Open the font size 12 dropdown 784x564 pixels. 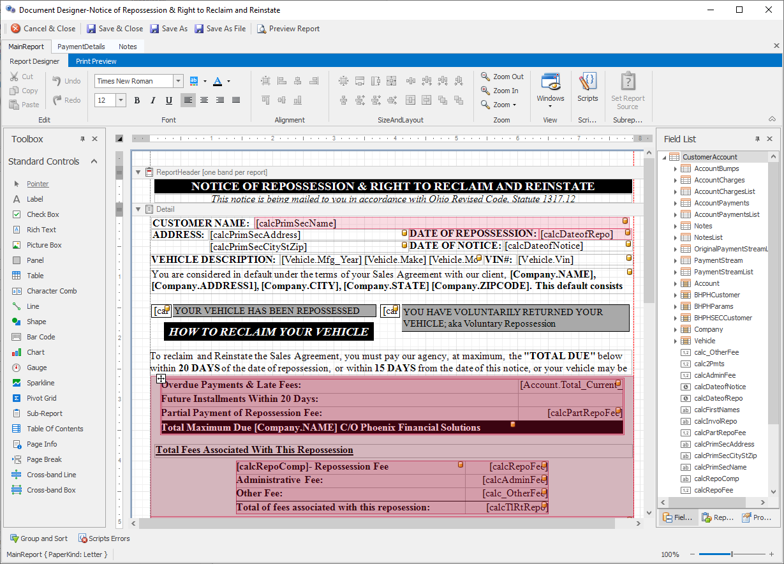coord(121,100)
